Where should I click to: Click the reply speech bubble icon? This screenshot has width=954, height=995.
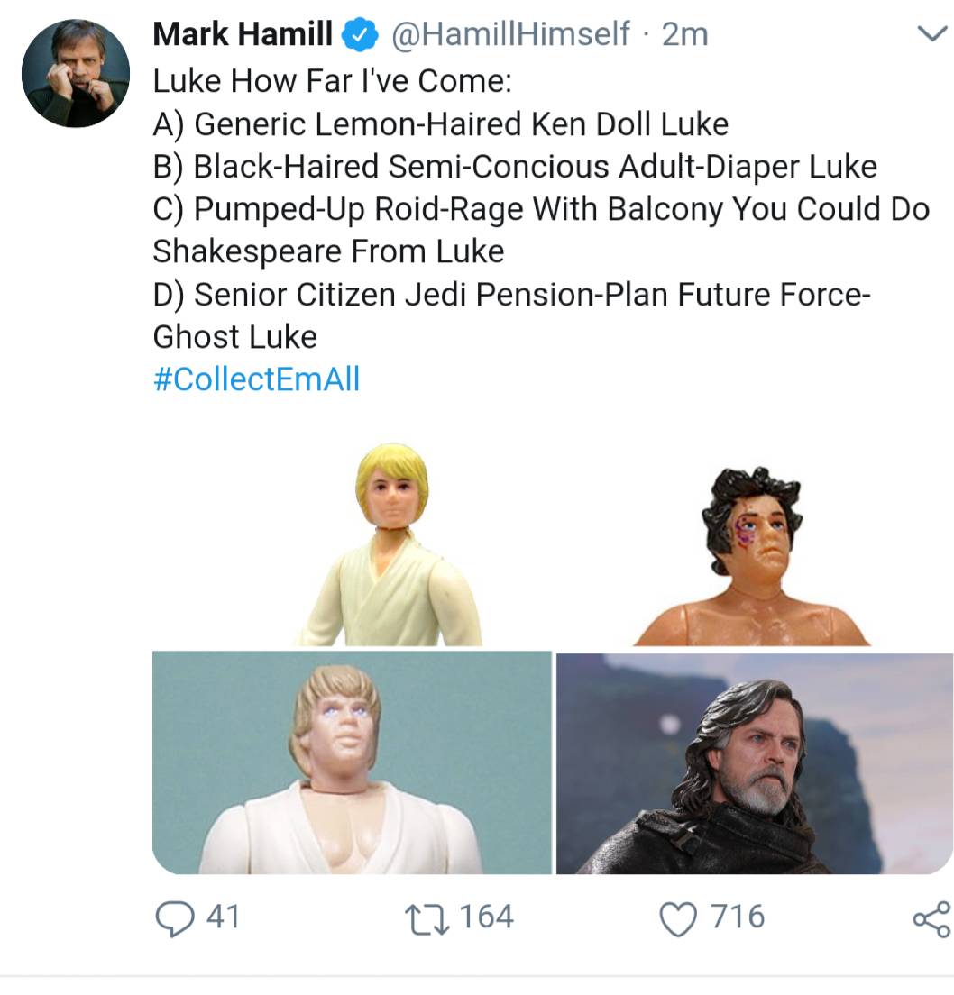(x=174, y=917)
